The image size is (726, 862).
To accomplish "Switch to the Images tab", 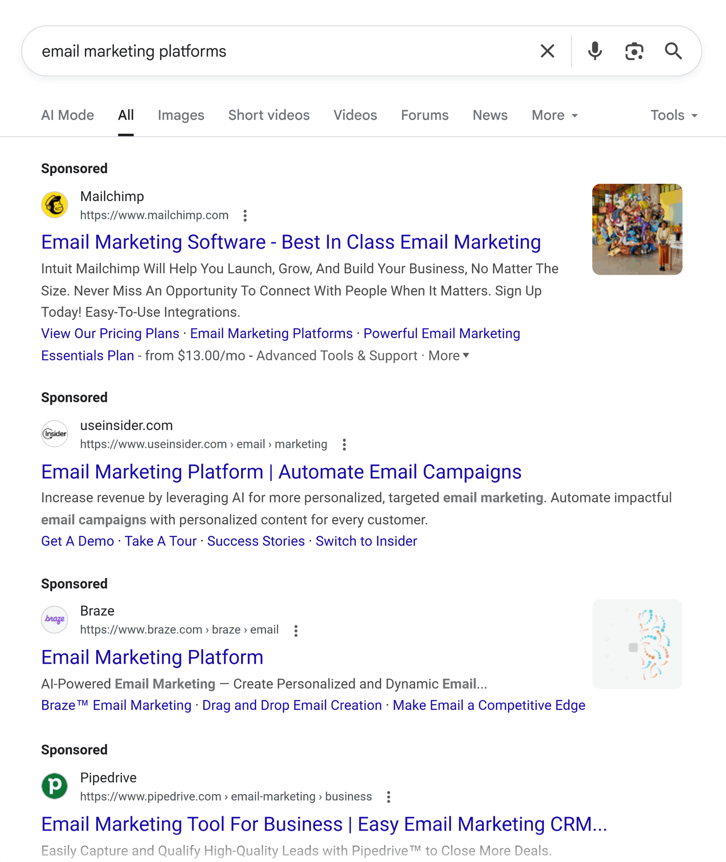I will [181, 115].
